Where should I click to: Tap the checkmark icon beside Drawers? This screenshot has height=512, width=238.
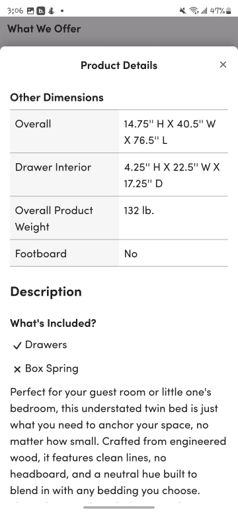click(17, 346)
